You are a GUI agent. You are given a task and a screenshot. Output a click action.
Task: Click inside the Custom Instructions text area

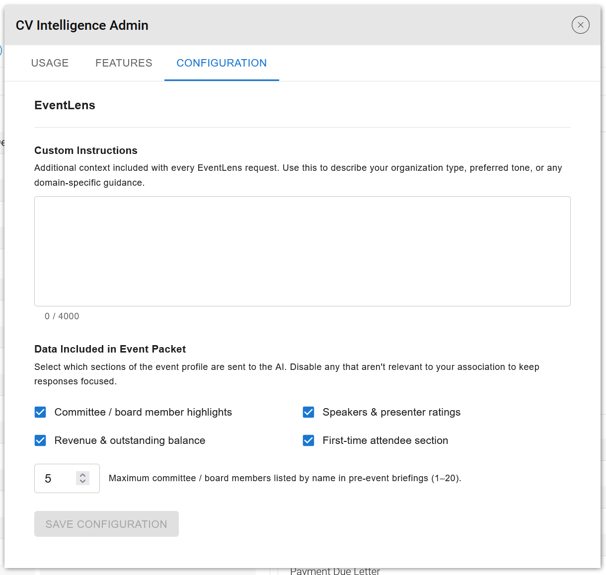tap(302, 251)
